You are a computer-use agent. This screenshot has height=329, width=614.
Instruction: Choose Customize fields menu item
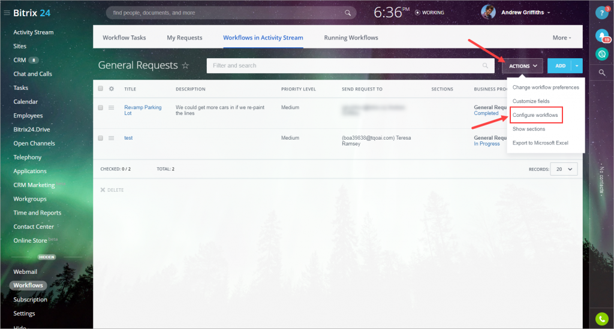click(x=531, y=101)
